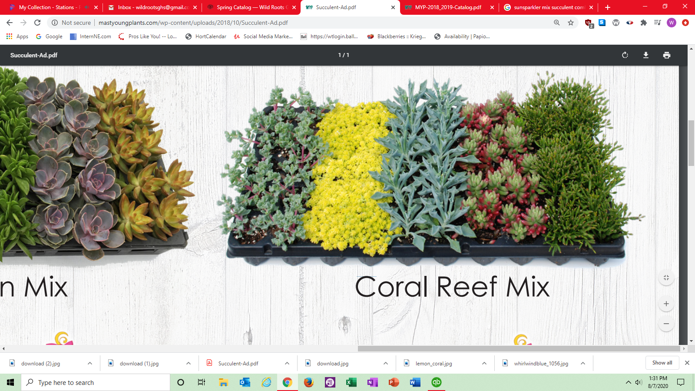Reload the current page
This screenshot has height=391, width=695.
pyautogui.click(x=36, y=22)
